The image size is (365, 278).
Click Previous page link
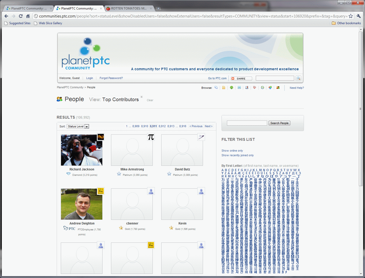click(196, 126)
